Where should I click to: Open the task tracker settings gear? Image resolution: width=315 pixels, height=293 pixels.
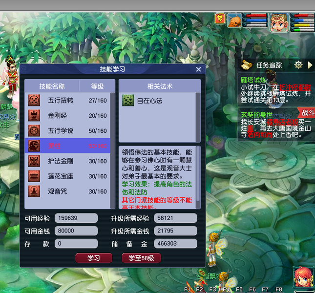point(298,65)
